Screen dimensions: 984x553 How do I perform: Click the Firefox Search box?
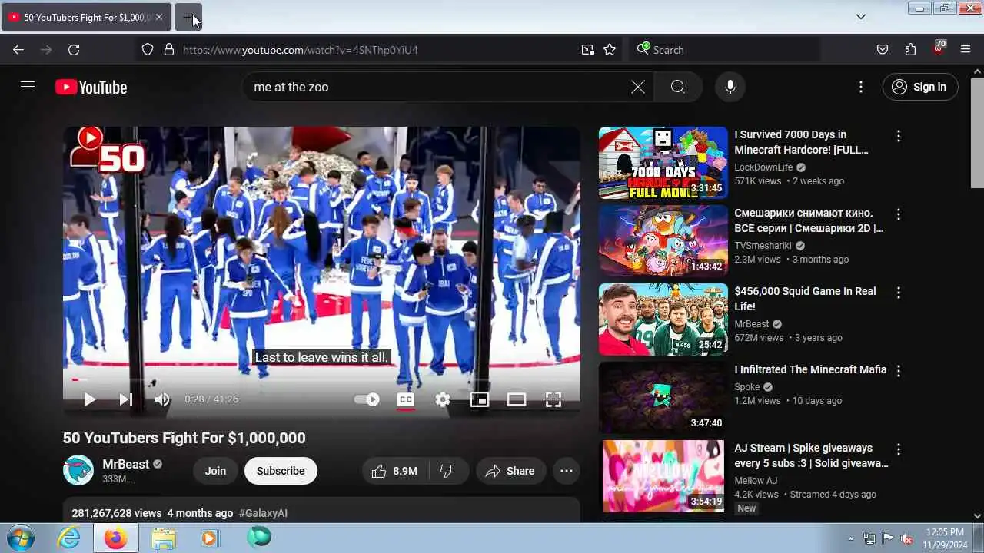coord(724,50)
